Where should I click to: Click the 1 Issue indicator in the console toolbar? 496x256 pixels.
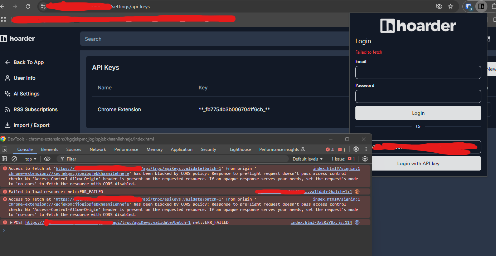tap(343, 159)
